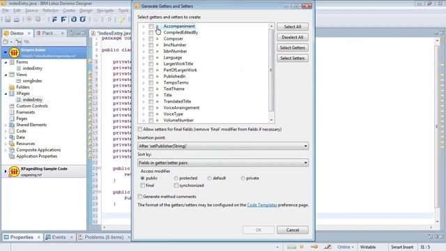Click the Deselect All button
This screenshot has width=446, height=251.
[293, 37]
